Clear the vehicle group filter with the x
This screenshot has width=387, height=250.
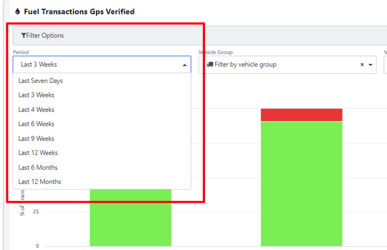click(362, 65)
